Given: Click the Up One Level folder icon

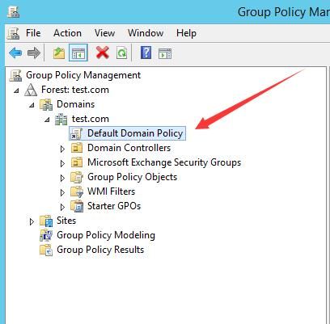Looking at the screenshot, I should click(59, 53).
